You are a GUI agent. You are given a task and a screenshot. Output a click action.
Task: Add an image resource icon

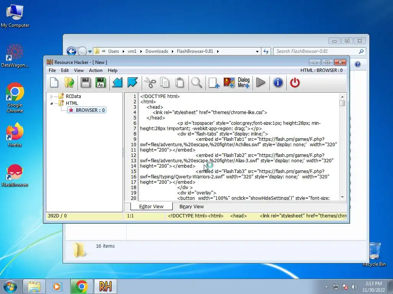229,83
